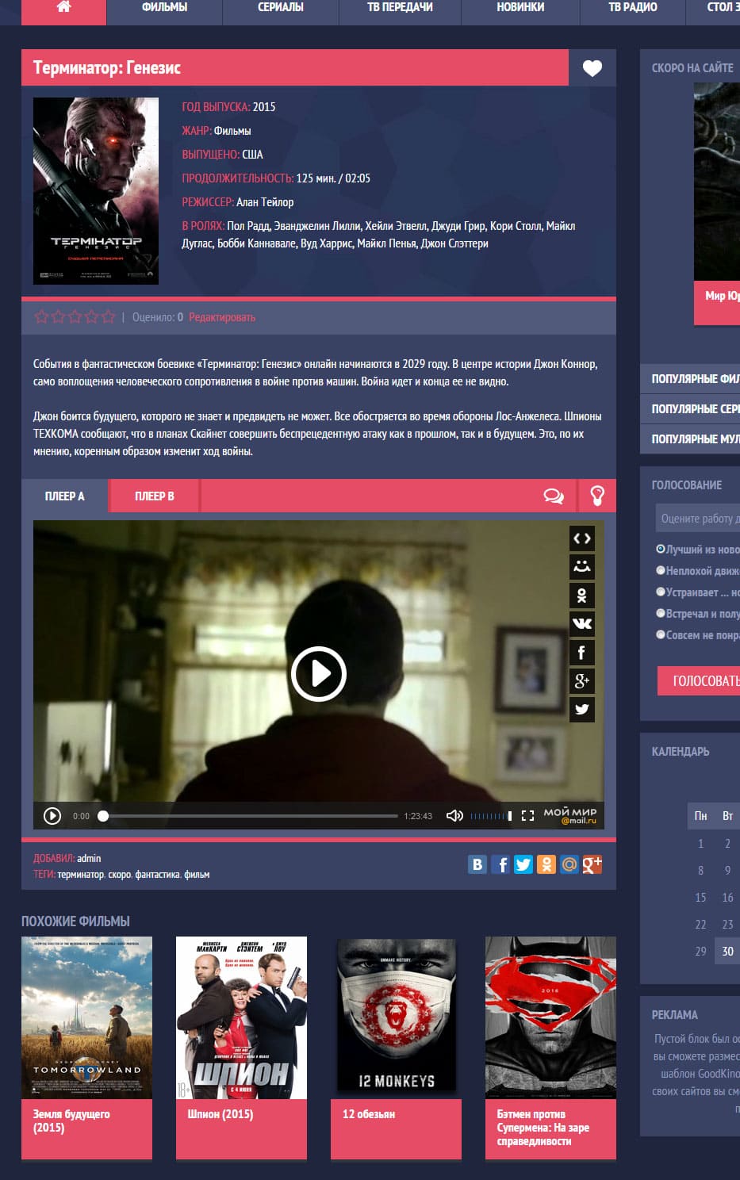Open the СЕРИАЛЫ menu
Image resolution: width=740 pixels, height=1180 pixels.
(281, 7)
